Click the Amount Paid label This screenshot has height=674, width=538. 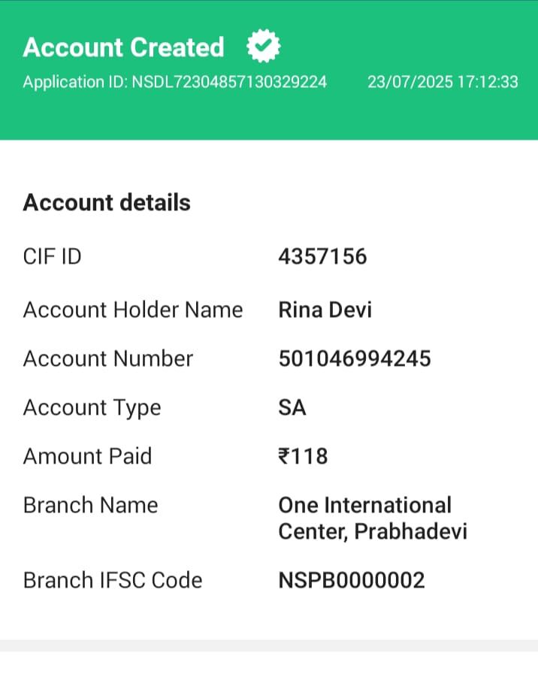click(x=87, y=456)
